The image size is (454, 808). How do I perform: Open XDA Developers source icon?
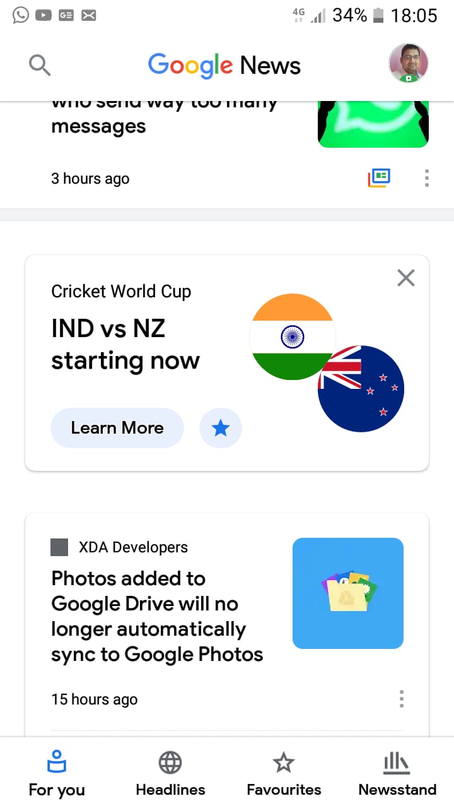[59, 547]
